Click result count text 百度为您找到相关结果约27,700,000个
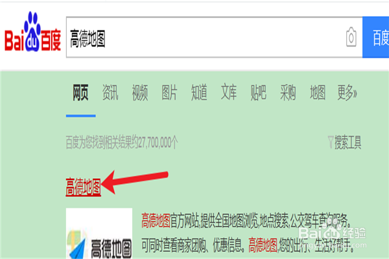The height and width of the screenshot is (259, 389). (122, 142)
